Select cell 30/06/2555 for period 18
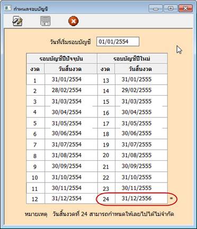The width and height of the screenshot is (197, 229). [x=141, y=133]
